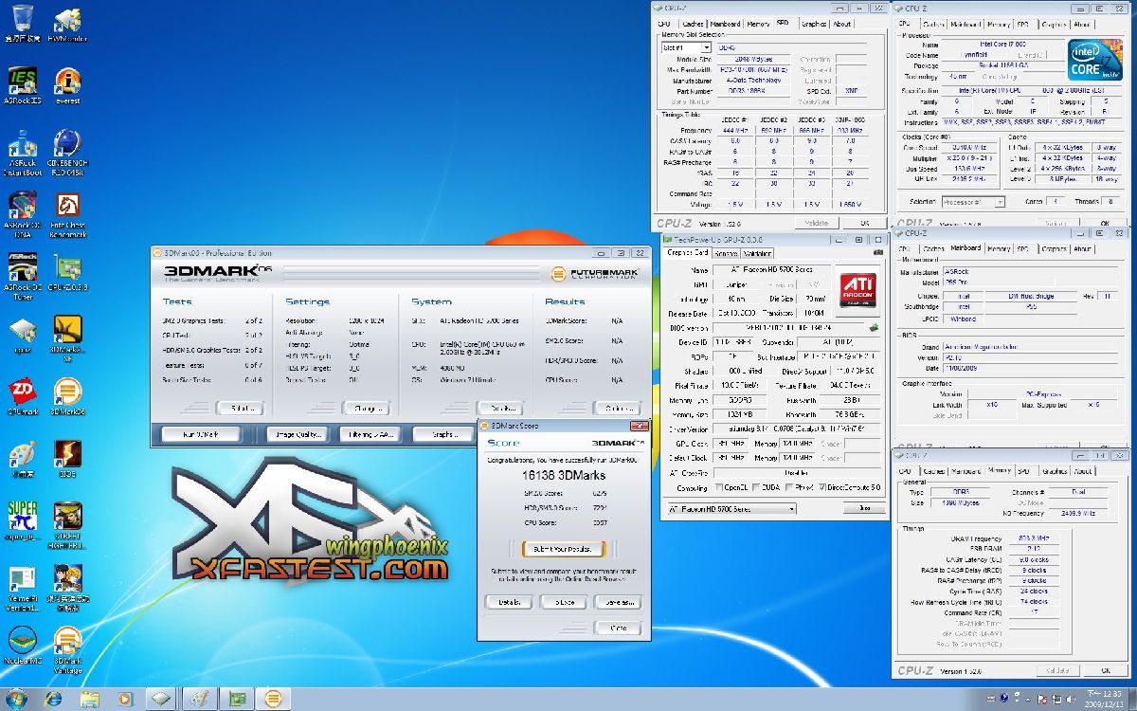Image resolution: width=1137 pixels, height=711 pixels.
Task: Click the BIOS save icon in GPU-Z
Action: [x=873, y=328]
